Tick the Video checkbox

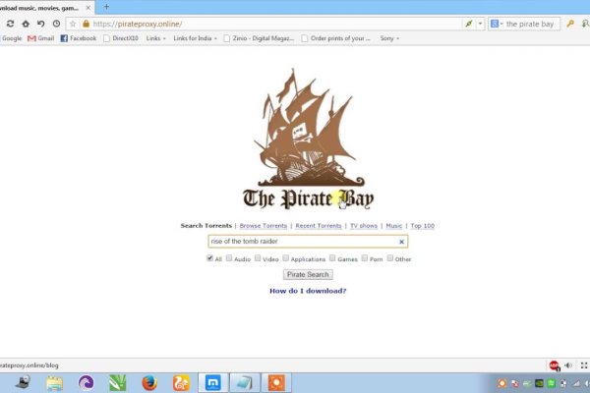coord(258,258)
